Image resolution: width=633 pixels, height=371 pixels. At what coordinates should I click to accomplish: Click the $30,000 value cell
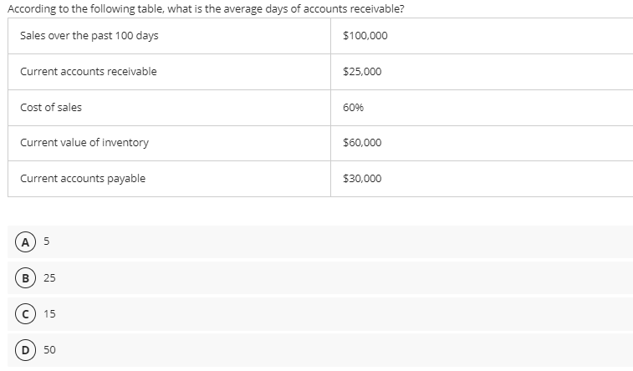pos(362,179)
